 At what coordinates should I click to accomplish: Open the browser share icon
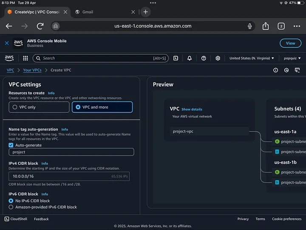coord(265,26)
